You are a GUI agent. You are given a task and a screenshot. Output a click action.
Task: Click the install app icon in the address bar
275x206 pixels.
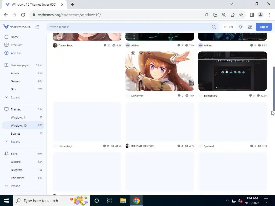215,15
